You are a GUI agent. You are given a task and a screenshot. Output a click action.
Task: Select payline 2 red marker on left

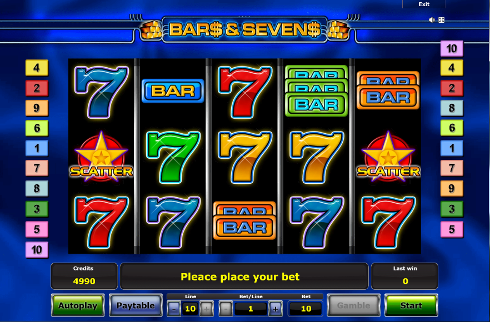[x=37, y=88]
